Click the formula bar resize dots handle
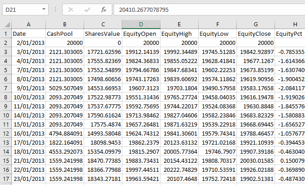Screen dimensions: 305x185 pyautogui.click(x=55, y=10)
